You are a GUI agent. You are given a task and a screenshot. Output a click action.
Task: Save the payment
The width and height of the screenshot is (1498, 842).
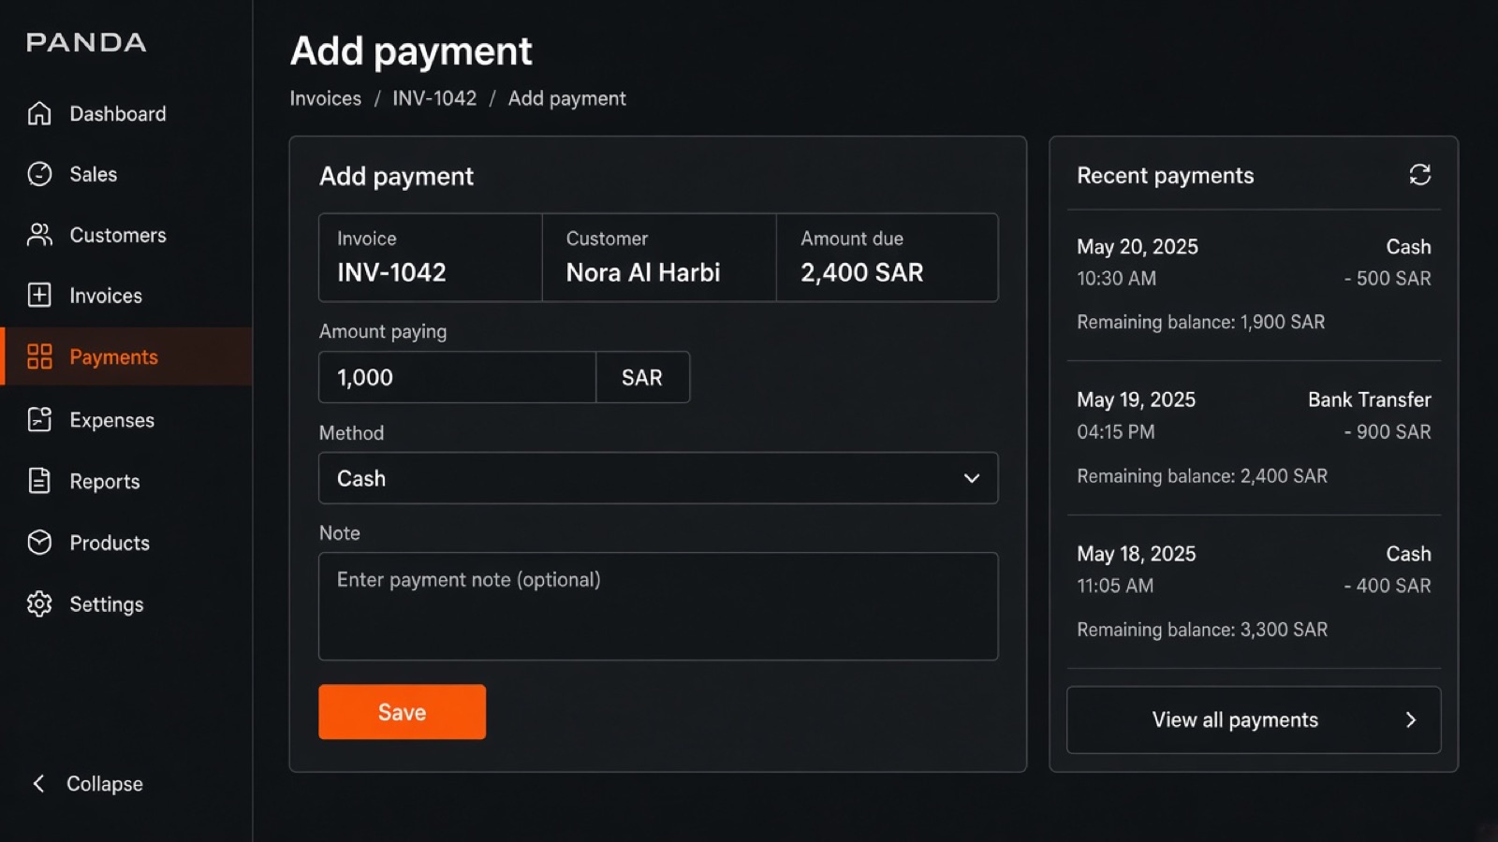point(402,712)
